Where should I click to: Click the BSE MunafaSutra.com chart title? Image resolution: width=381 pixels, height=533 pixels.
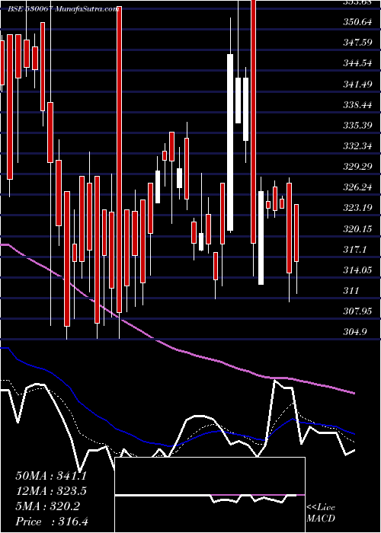point(63,9)
